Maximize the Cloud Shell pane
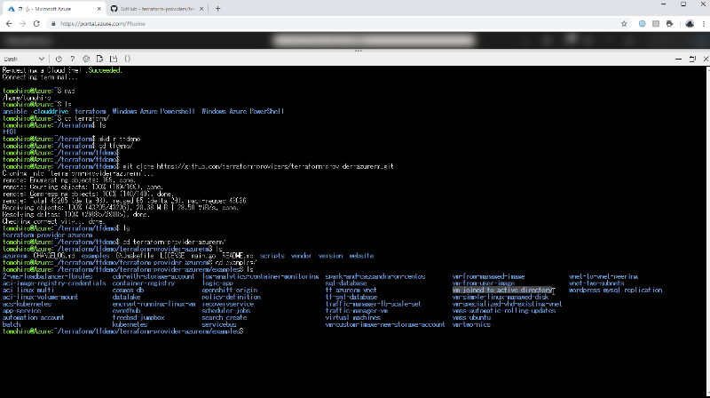 tap(692, 59)
